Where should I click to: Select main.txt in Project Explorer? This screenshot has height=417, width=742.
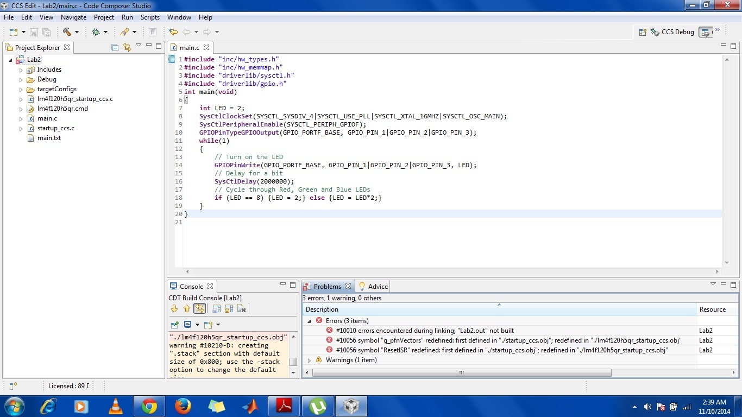pos(49,138)
